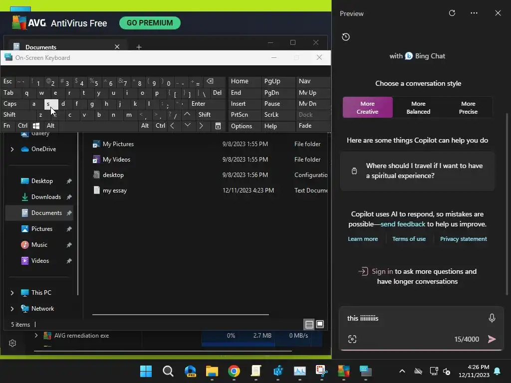Toggle ScrLk key on On-Screen Keyboard
The height and width of the screenshot is (383, 511).
278,115
